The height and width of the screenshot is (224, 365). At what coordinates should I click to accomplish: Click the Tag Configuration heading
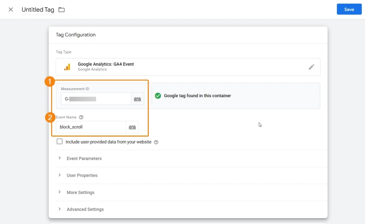(x=76, y=35)
